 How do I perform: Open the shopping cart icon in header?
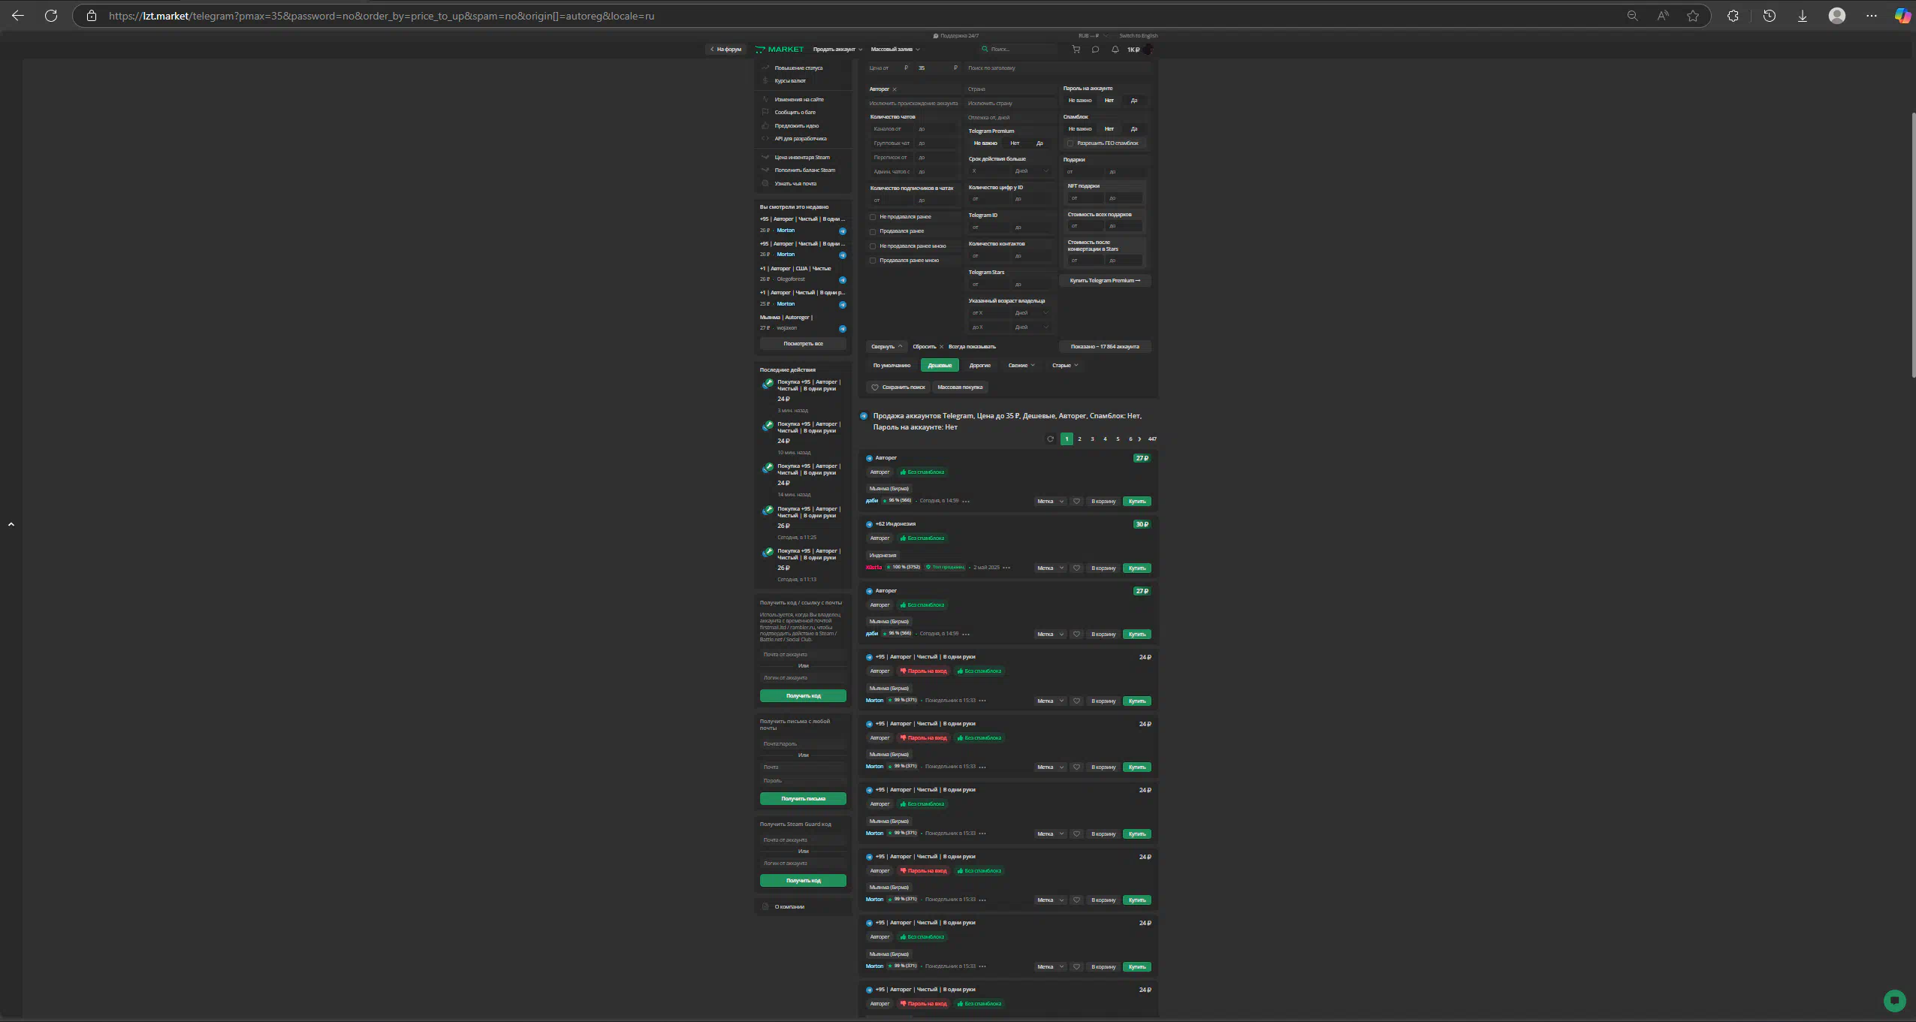pyautogui.click(x=1076, y=50)
